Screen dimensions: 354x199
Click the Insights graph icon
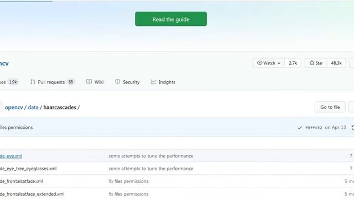click(154, 82)
